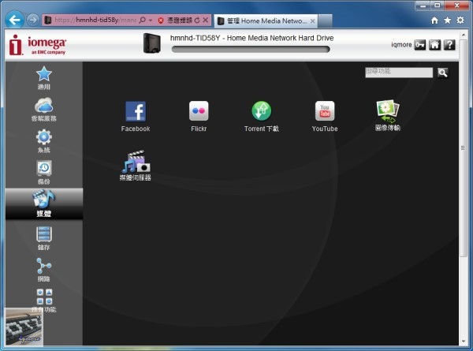
Task: Click the browser forward button
Action: pyautogui.click(x=32, y=20)
